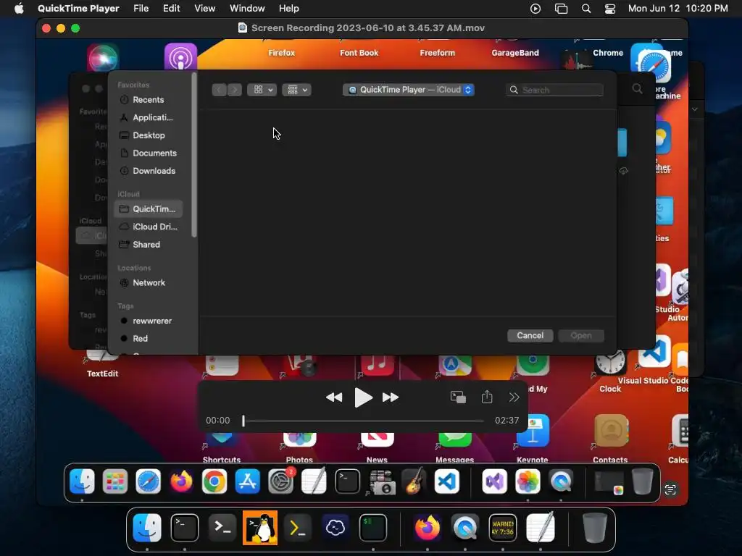Select iCloud Drive in the recorded dialog sidebar

coord(148,227)
